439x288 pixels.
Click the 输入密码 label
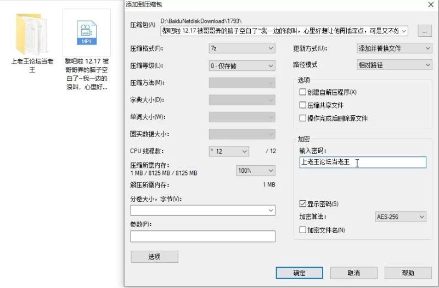312,150
